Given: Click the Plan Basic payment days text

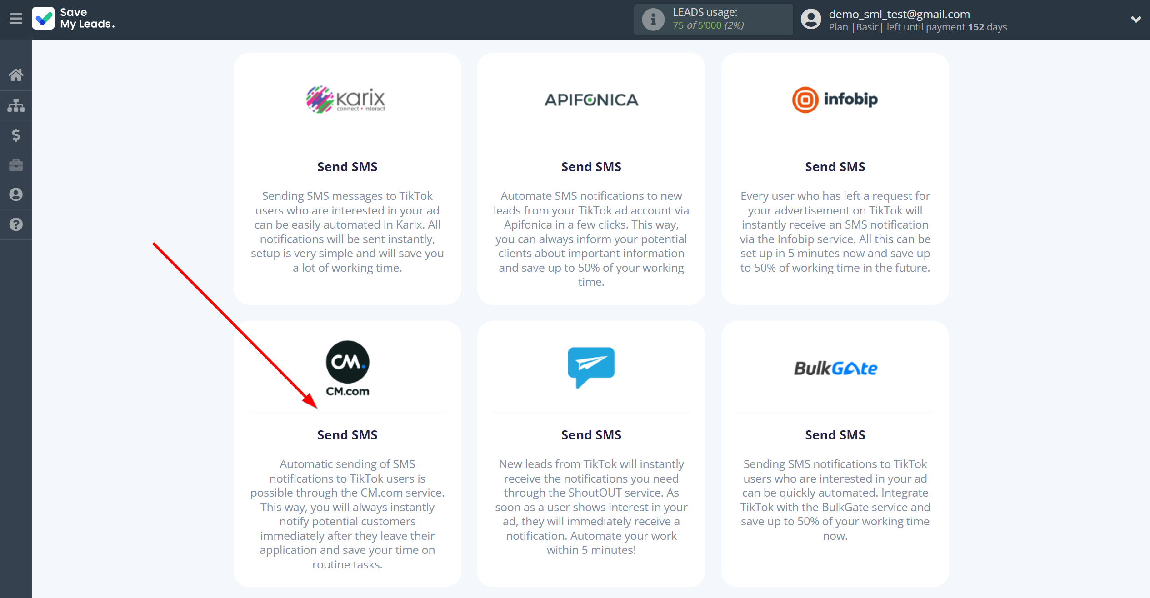Looking at the screenshot, I should (x=918, y=27).
